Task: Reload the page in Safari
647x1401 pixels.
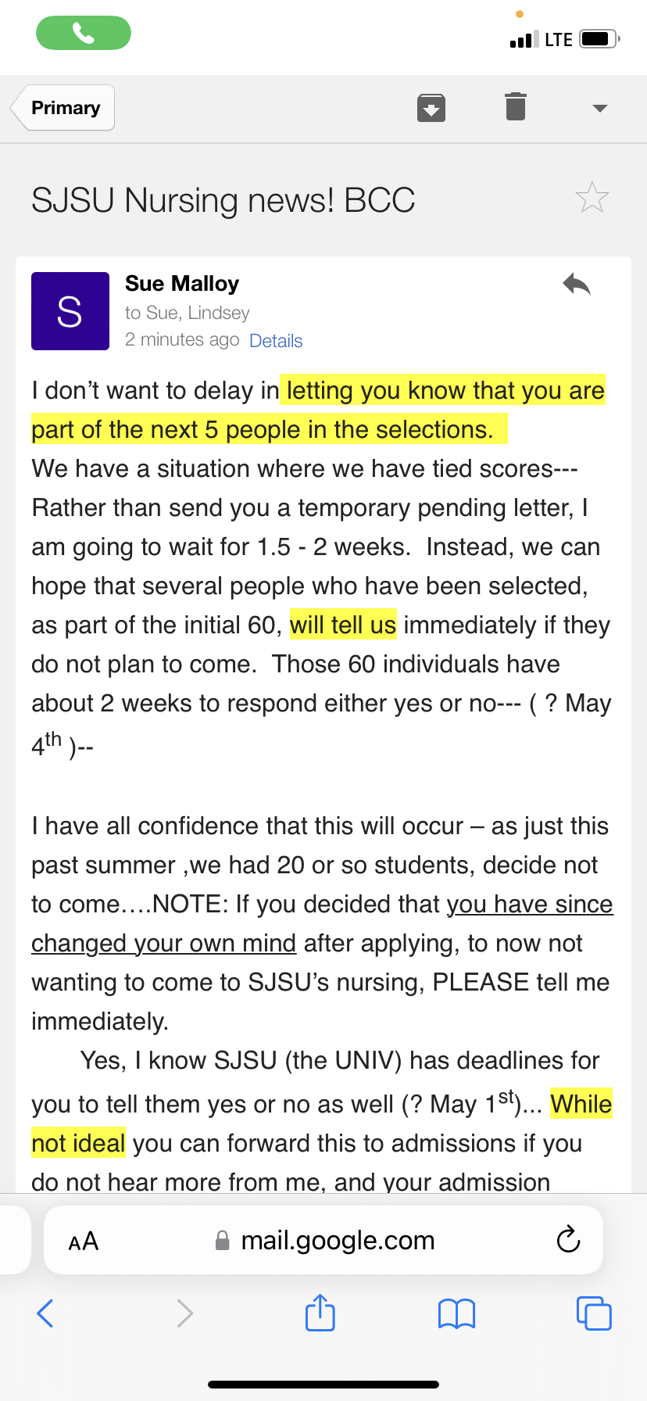Action: pyautogui.click(x=568, y=1239)
